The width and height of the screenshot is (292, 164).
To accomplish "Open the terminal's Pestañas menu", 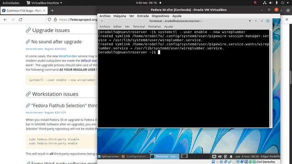I will click(154, 26).
